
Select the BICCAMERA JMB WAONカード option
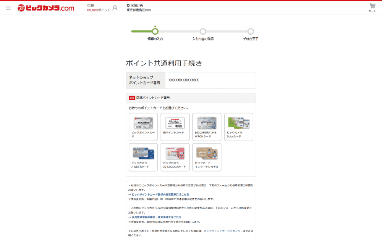click(x=206, y=127)
